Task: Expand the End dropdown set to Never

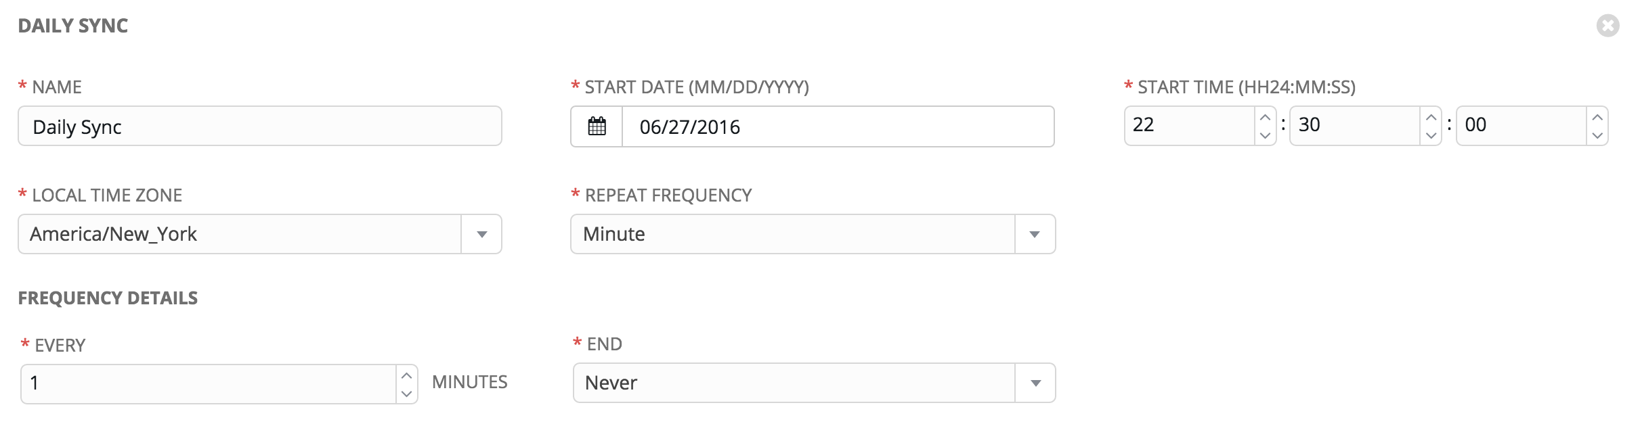Action: tap(1035, 383)
